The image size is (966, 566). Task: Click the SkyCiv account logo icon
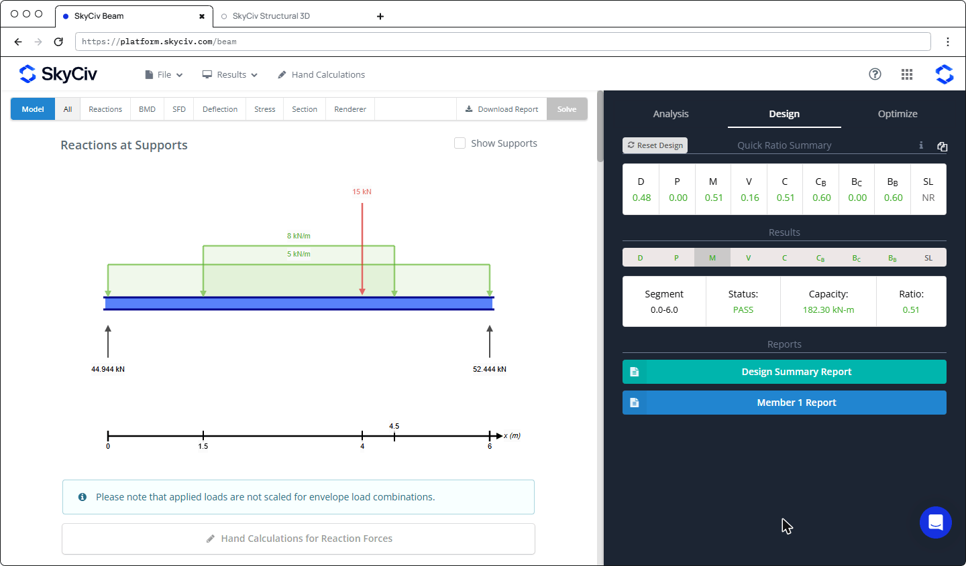pos(945,74)
